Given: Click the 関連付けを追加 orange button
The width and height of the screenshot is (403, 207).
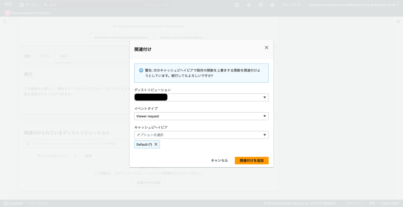Looking at the screenshot, I should click(x=251, y=161).
